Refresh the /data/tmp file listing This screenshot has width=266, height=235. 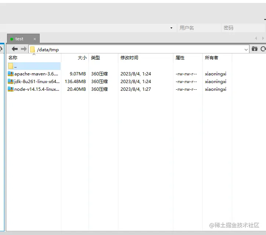263,49
